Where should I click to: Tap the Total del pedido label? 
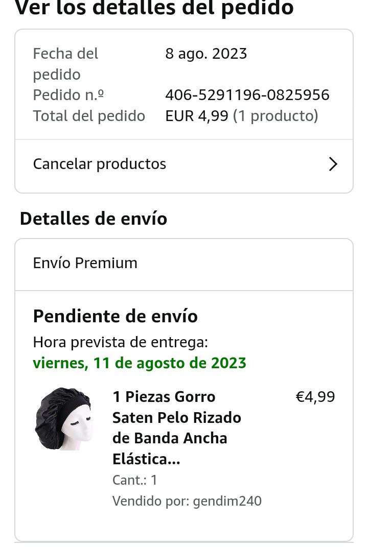click(89, 116)
